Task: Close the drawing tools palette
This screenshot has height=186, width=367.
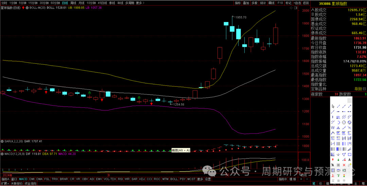Action: click(350, 100)
